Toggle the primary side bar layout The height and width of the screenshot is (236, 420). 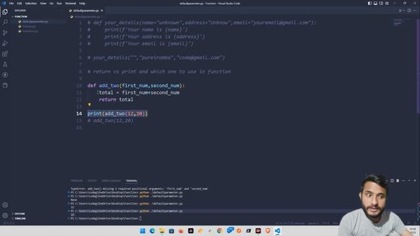tap(369, 3)
